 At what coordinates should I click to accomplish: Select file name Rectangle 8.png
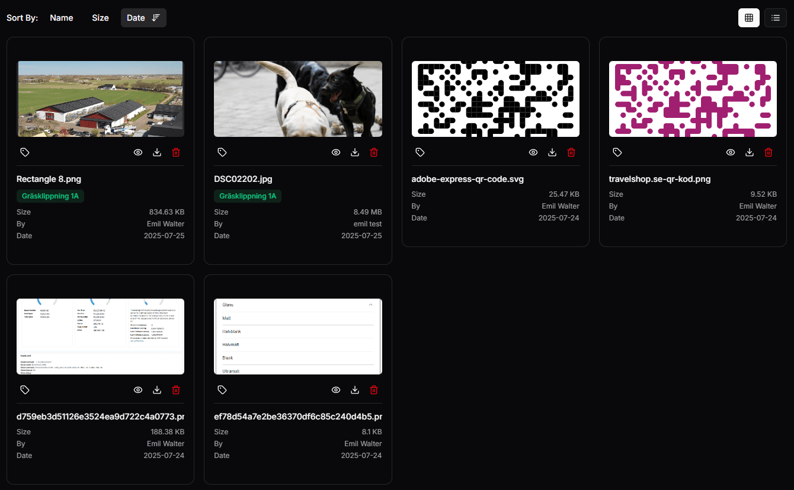click(x=49, y=179)
